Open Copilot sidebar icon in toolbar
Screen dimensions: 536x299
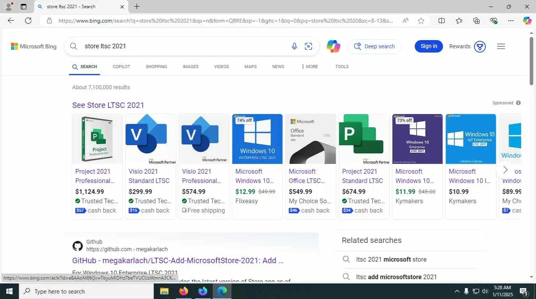pyautogui.click(x=527, y=21)
